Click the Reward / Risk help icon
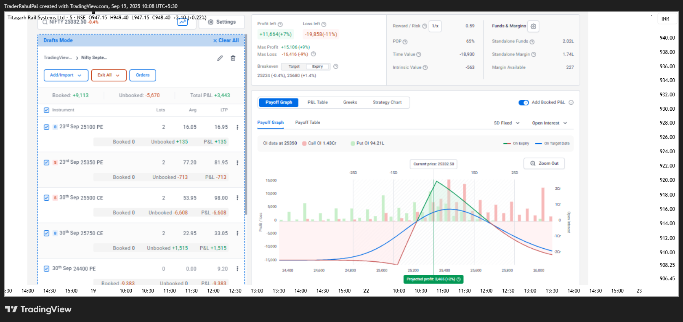The width and height of the screenshot is (683, 322). tap(425, 26)
